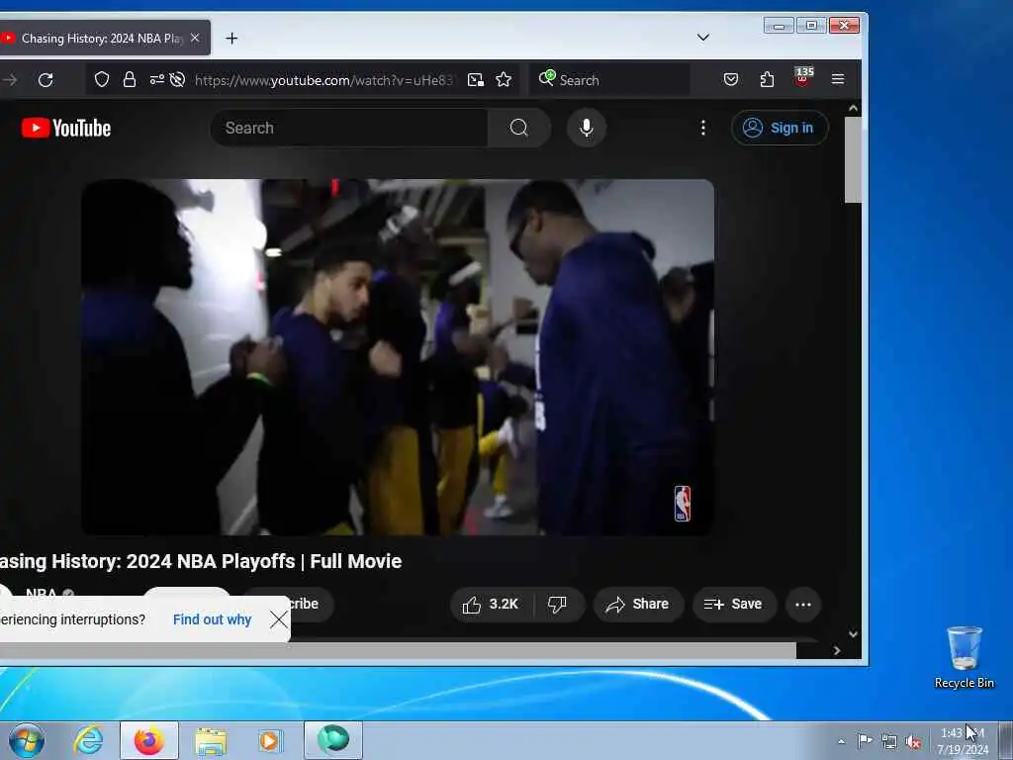Image resolution: width=1013 pixels, height=760 pixels.
Task: Click the autoplay blocked icon in address bar
Action: point(177,79)
